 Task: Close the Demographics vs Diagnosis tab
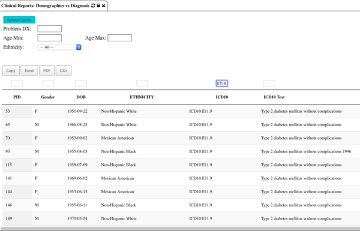tap(104, 6)
